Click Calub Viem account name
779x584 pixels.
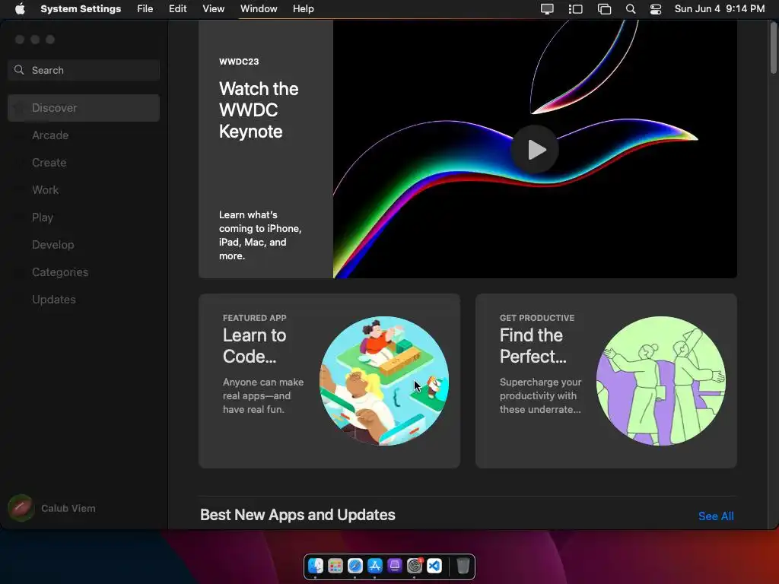coord(68,508)
